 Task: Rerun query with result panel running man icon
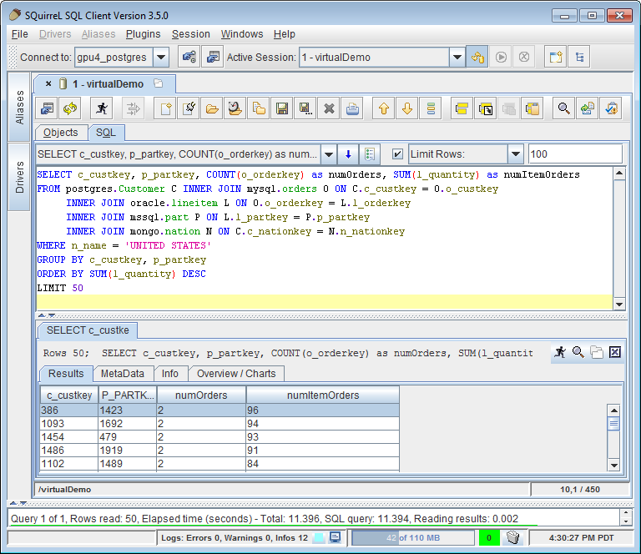pyautogui.click(x=560, y=352)
